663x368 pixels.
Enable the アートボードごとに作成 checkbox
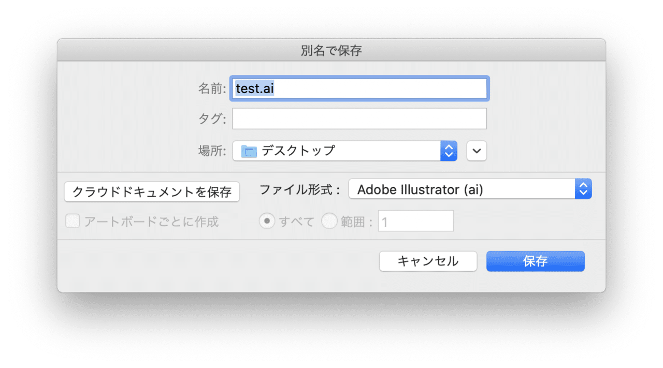[73, 221]
